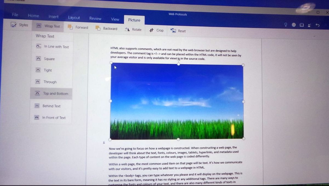Choose In Front of Text wrapping
The image size is (329, 186).
(x=54, y=118)
